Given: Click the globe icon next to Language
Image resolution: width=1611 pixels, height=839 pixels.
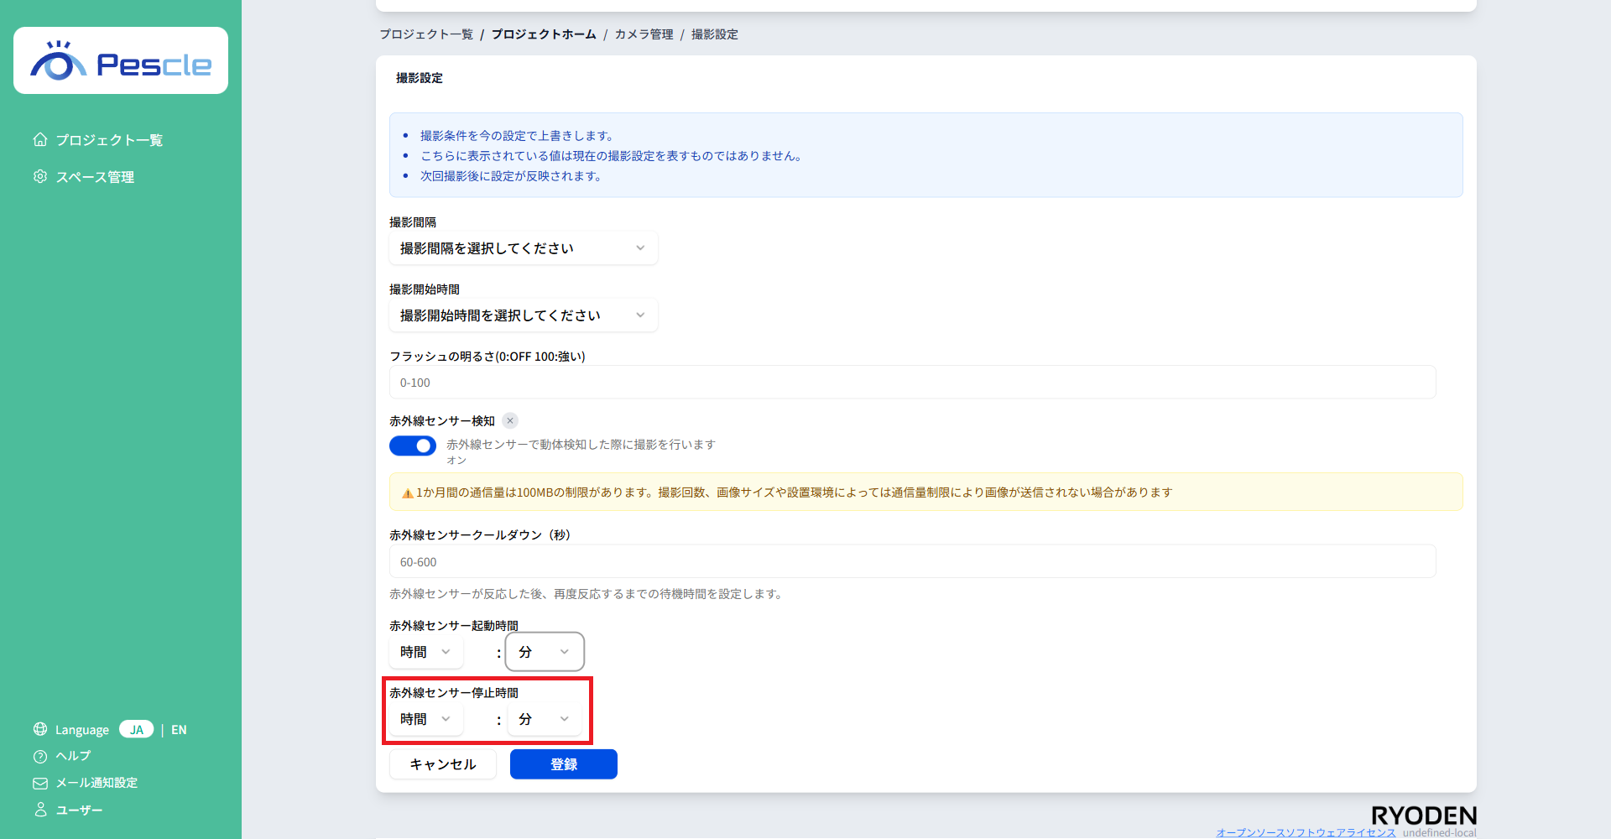Looking at the screenshot, I should [39, 729].
